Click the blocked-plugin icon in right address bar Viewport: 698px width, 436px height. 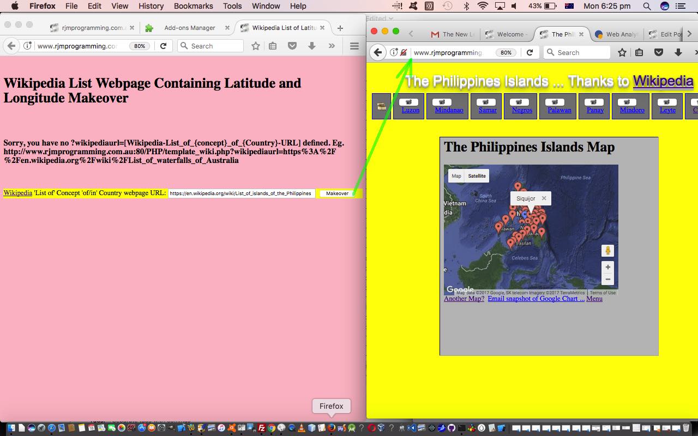[404, 52]
